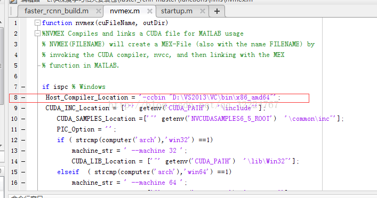Viewport: 377px width, 198px height.
Task: Click the "PIC_Option = ''" line
Action: coord(86,129)
